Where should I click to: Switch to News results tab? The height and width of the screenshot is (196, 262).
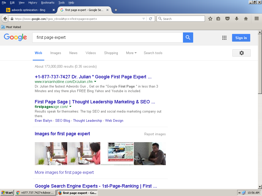click(73, 53)
